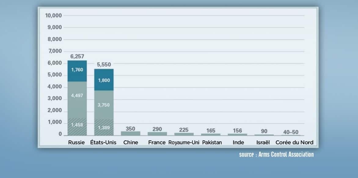The width and height of the screenshot is (358, 178).
Task: Click the dark blue 1,760 segment of Russie bar
Action: [77, 70]
